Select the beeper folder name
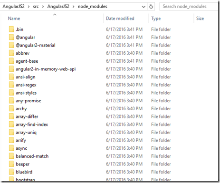220x183 pixels. pos(22,164)
